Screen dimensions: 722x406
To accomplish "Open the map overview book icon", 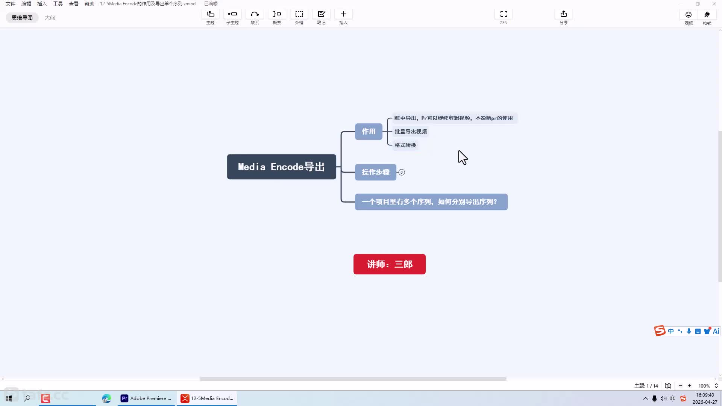I will pos(668,386).
